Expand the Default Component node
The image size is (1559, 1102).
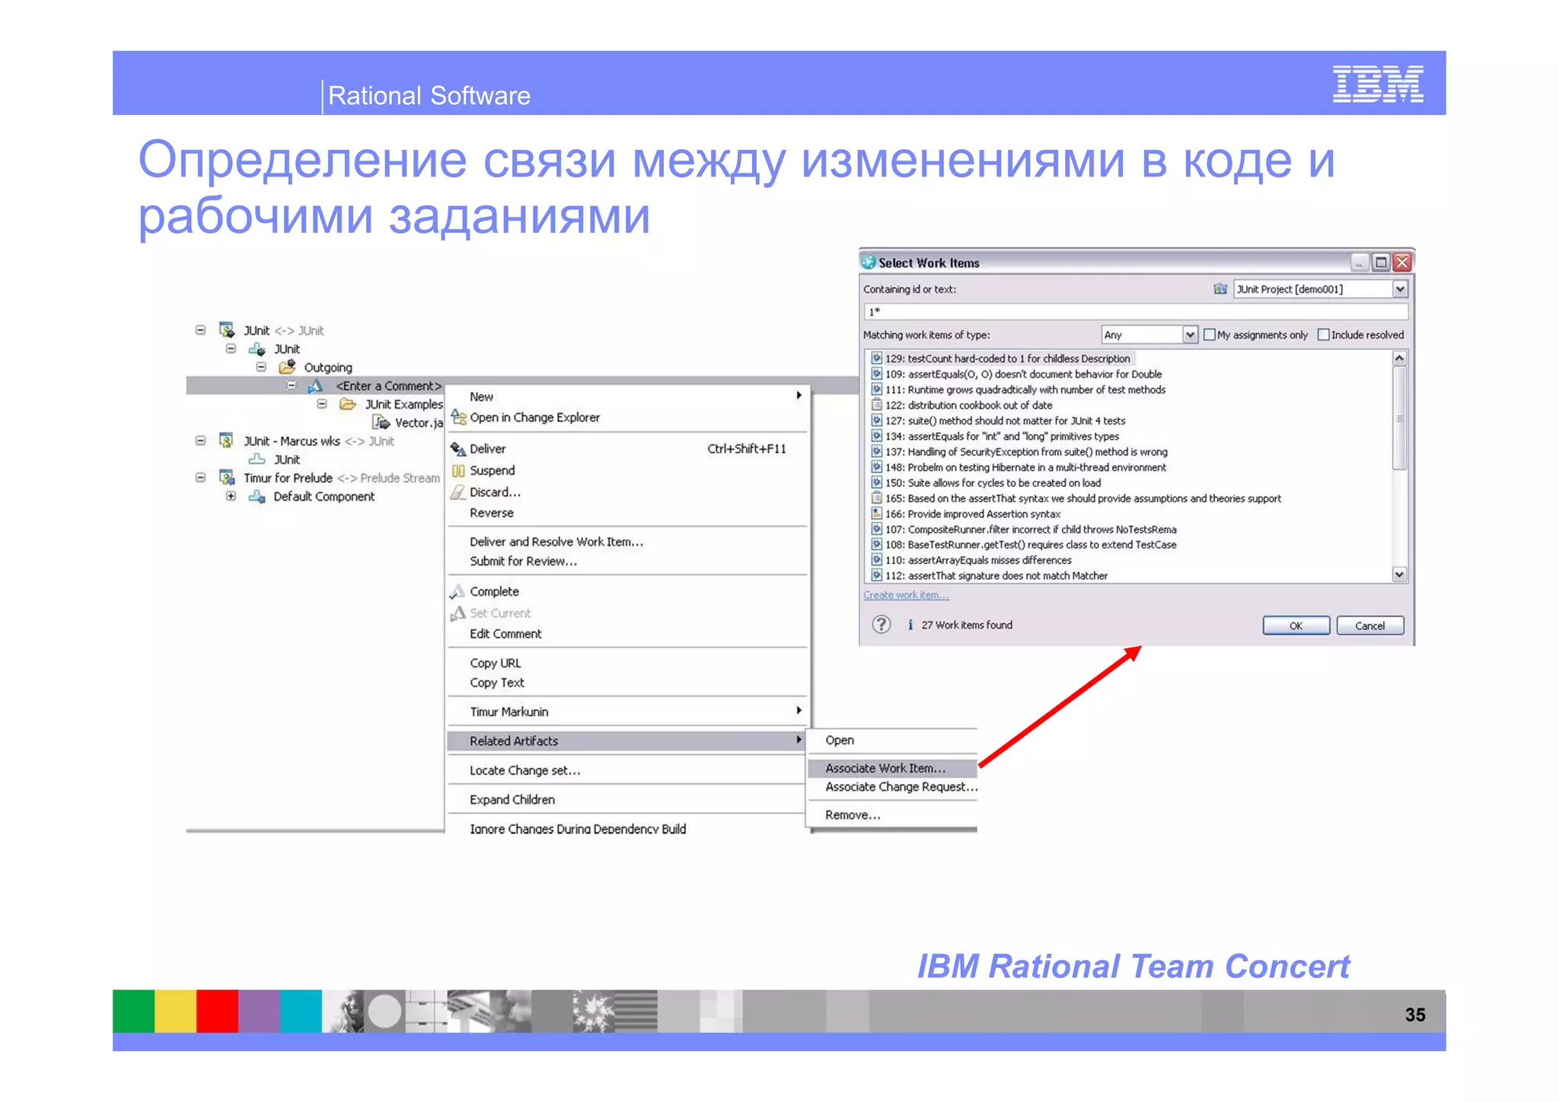[x=231, y=496]
